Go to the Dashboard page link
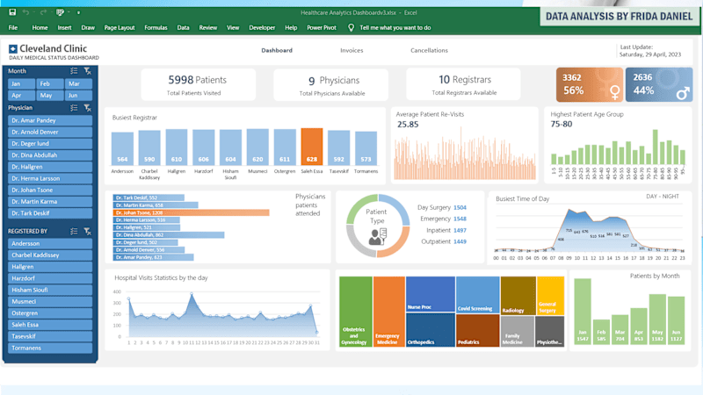Screen dimensions: 703x395 click(x=277, y=51)
